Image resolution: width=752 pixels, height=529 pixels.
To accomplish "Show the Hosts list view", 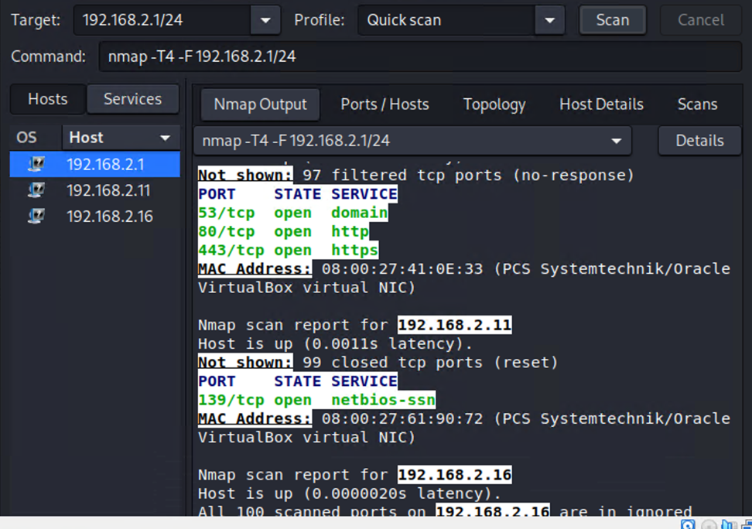I will click(x=47, y=99).
